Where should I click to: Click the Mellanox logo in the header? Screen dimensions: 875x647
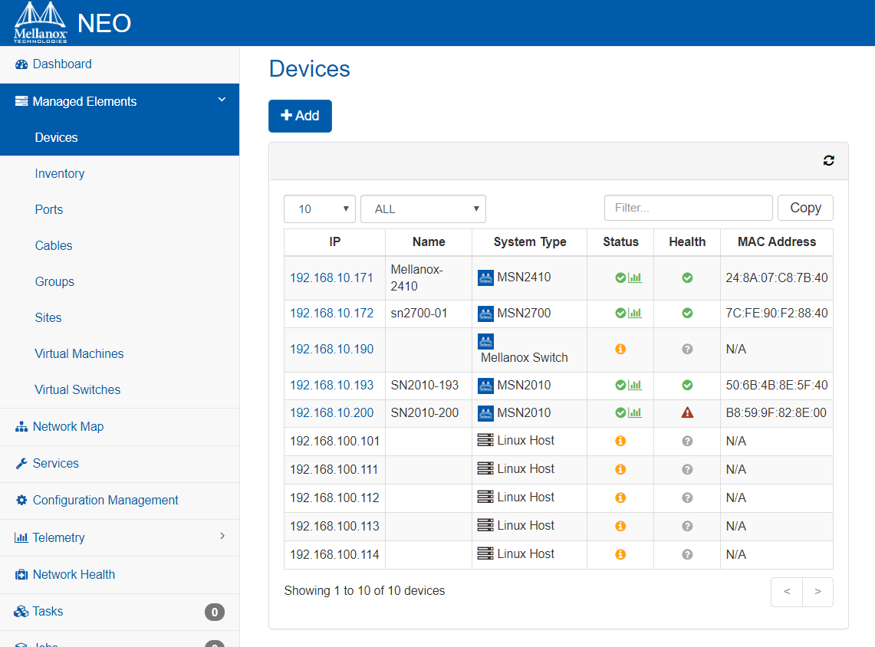[x=40, y=22]
